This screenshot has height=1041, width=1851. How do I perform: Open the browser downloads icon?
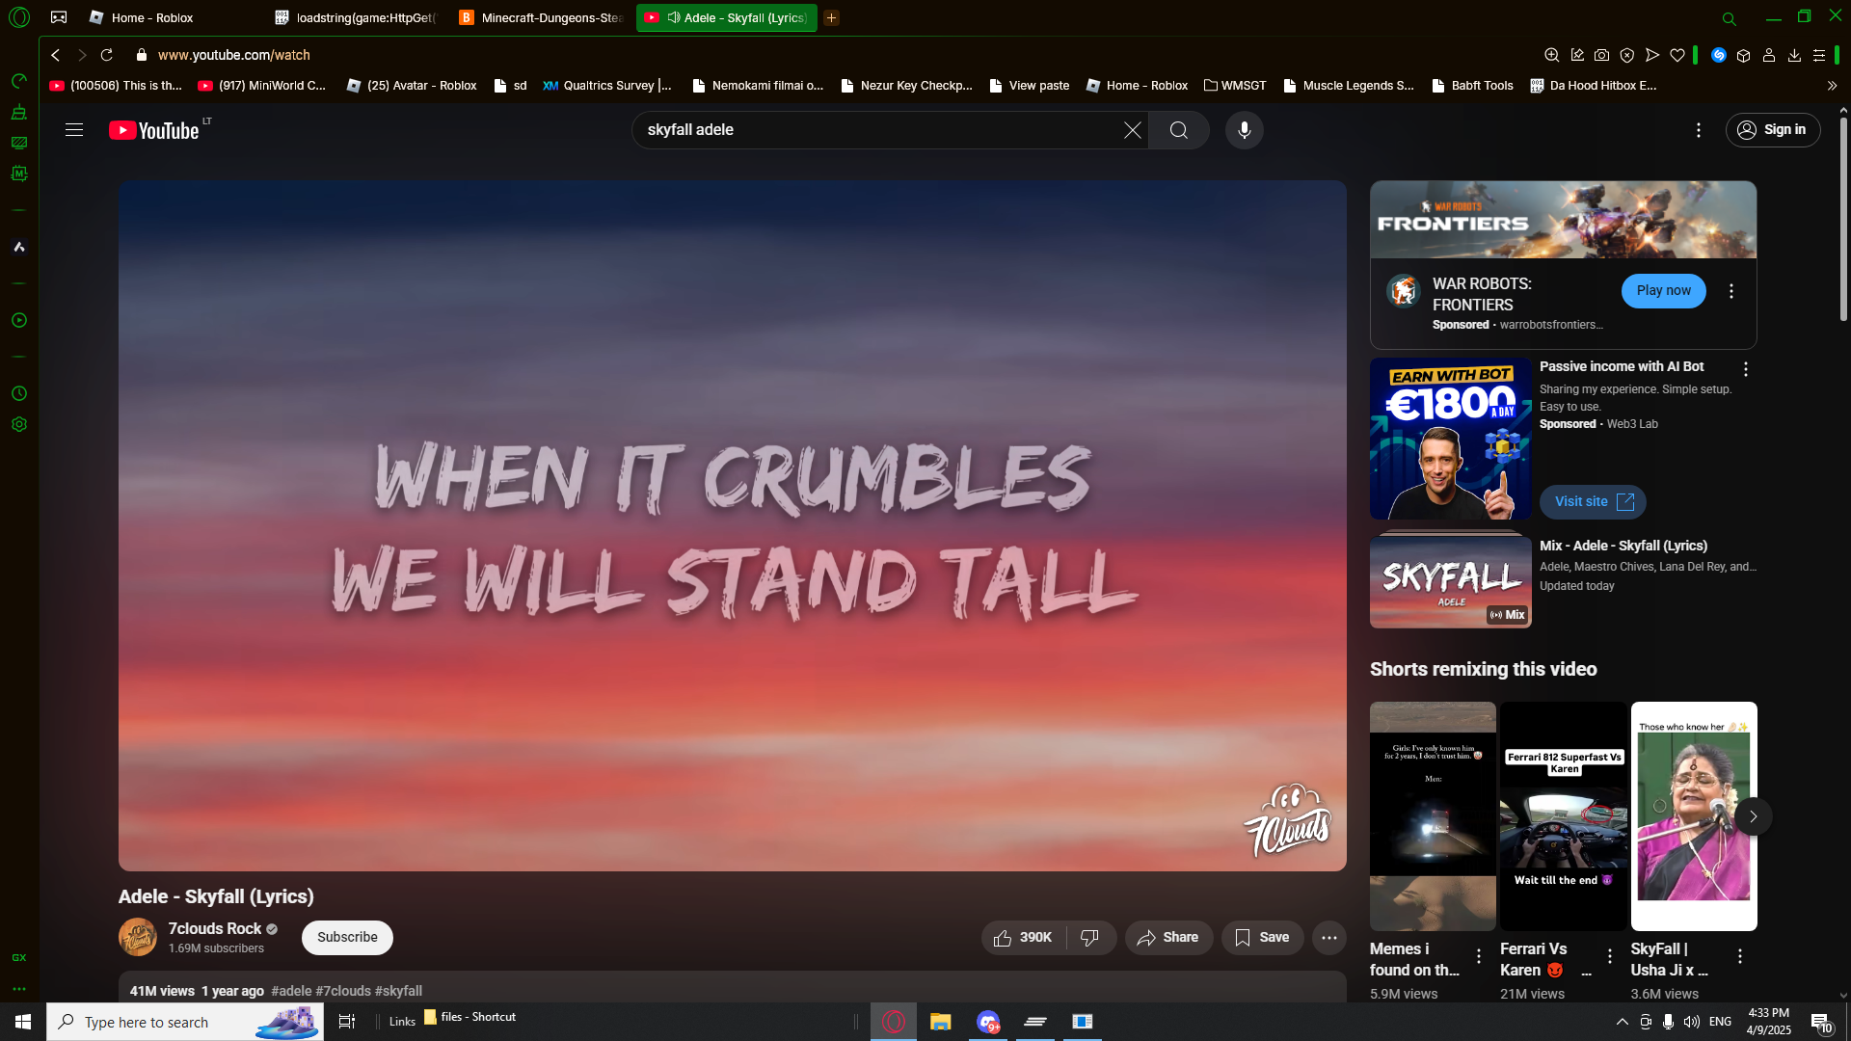(1794, 55)
